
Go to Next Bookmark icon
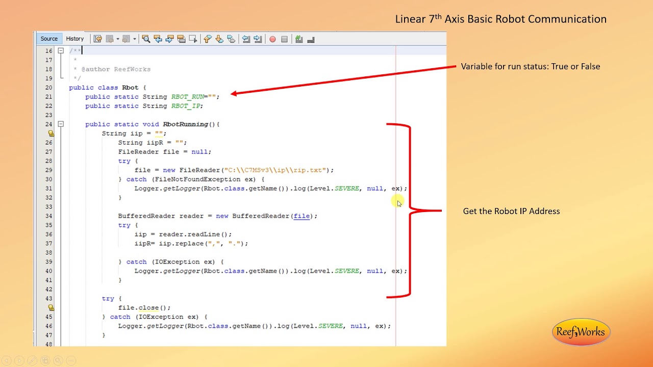pyautogui.click(x=219, y=39)
